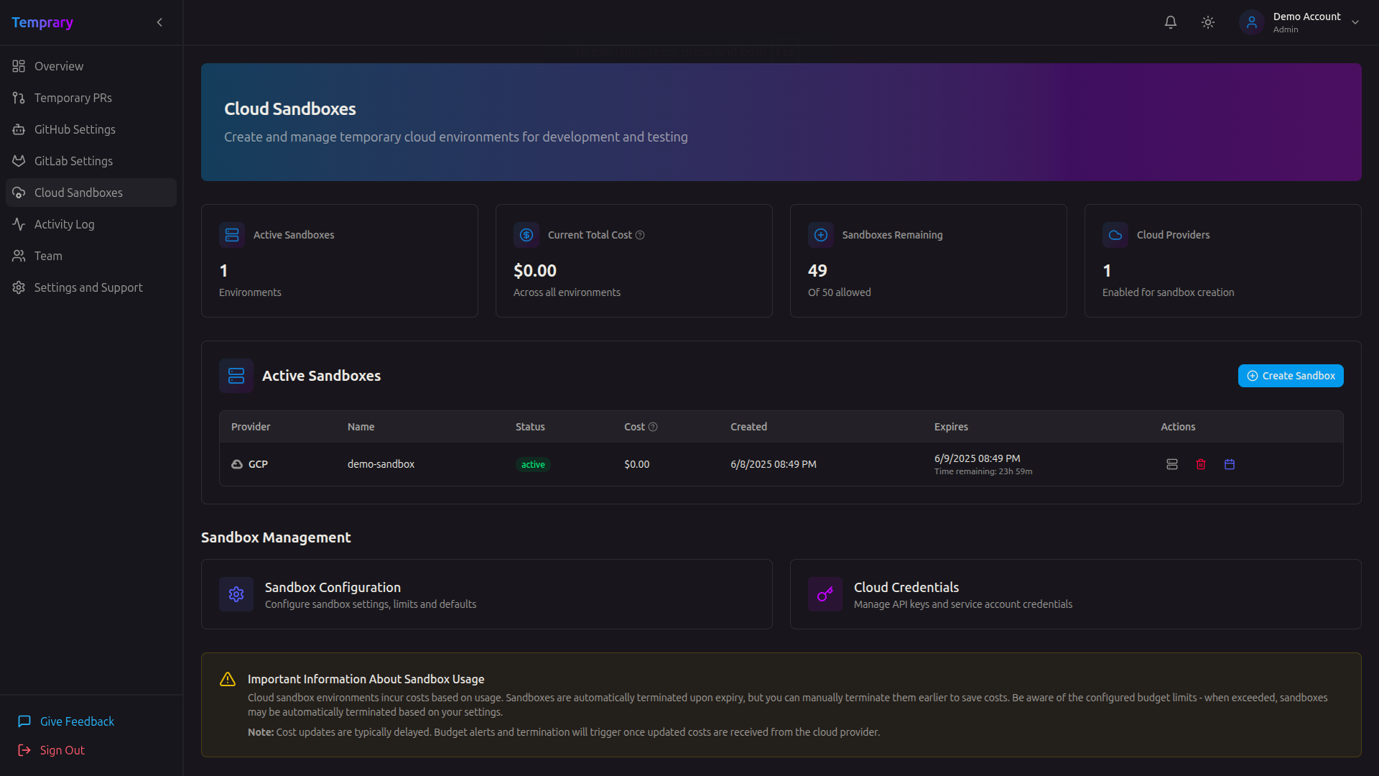Open the Team page
Image resolution: width=1379 pixels, height=776 pixels.
click(x=91, y=256)
